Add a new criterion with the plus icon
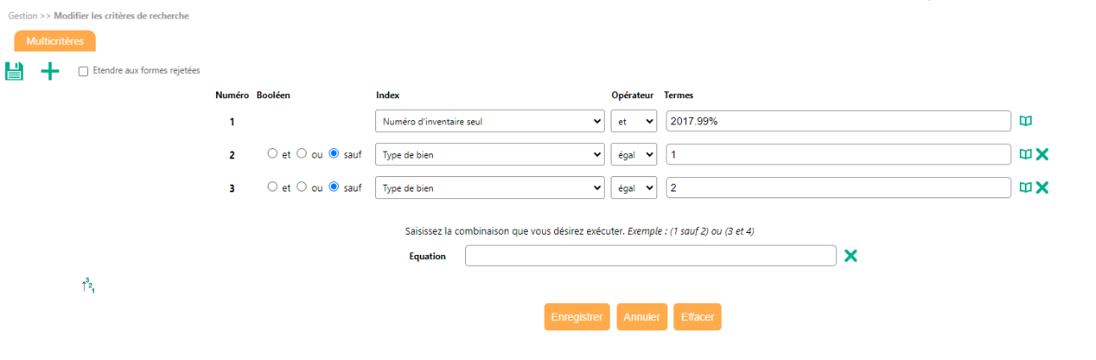1096x360 pixels. [51, 72]
